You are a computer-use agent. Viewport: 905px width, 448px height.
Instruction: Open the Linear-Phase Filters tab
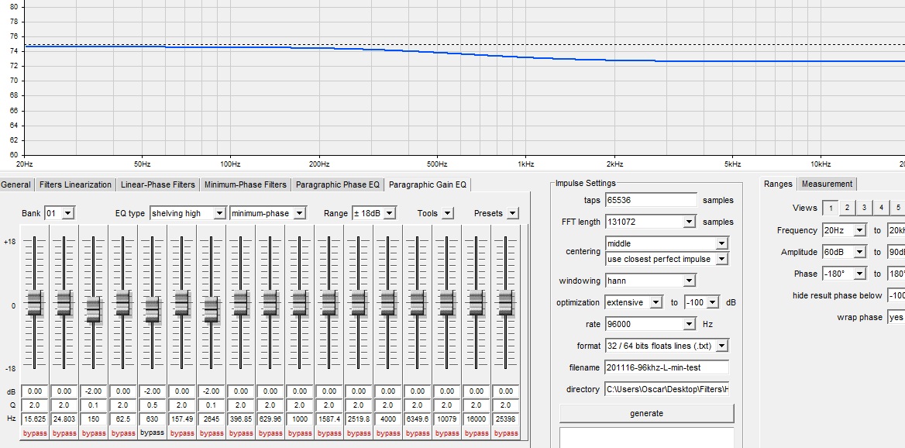[157, 184]
